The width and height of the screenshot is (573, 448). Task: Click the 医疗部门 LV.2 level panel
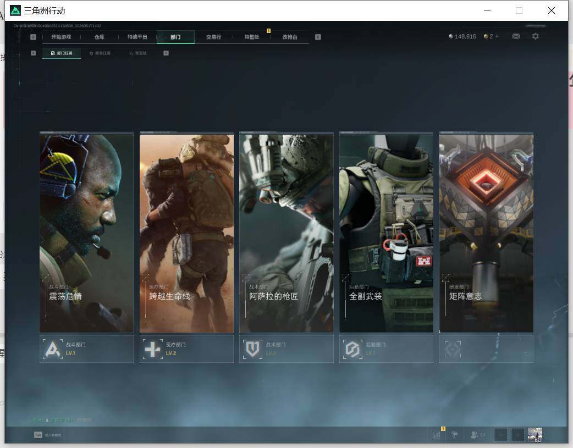(187, 349)
